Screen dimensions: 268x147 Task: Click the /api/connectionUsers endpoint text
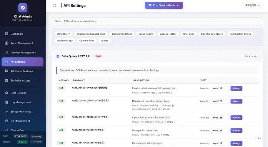click(90, 101)
